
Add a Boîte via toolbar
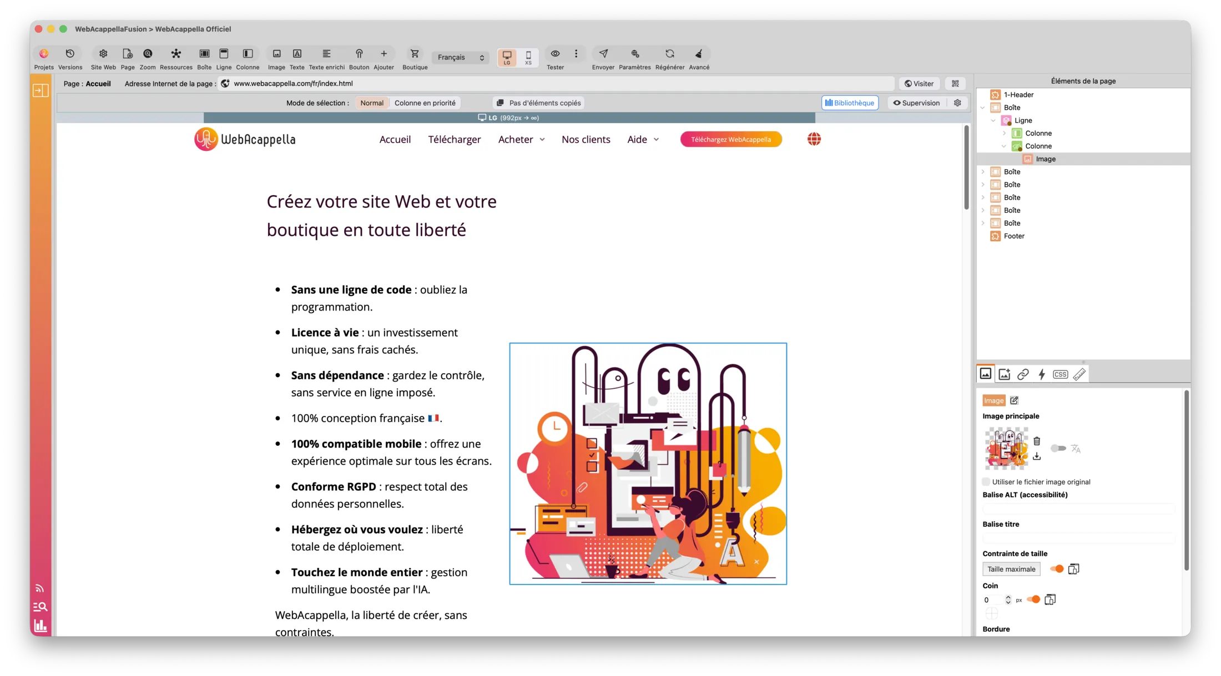pyautogui.click(x=204, y=54)
